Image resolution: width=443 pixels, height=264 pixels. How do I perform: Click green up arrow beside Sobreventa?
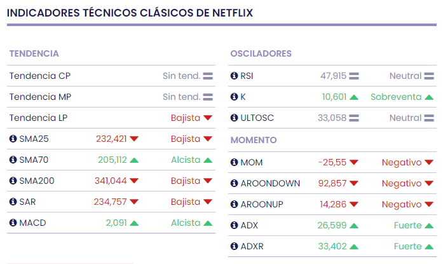pos(429,97)
